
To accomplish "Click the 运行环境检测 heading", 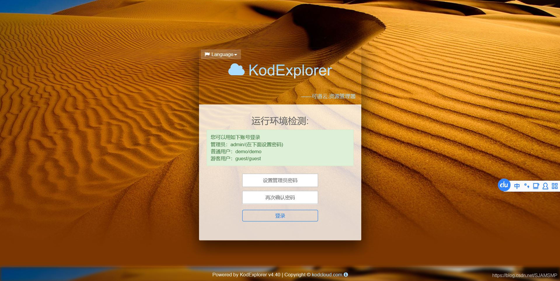I will coord(280,121).
